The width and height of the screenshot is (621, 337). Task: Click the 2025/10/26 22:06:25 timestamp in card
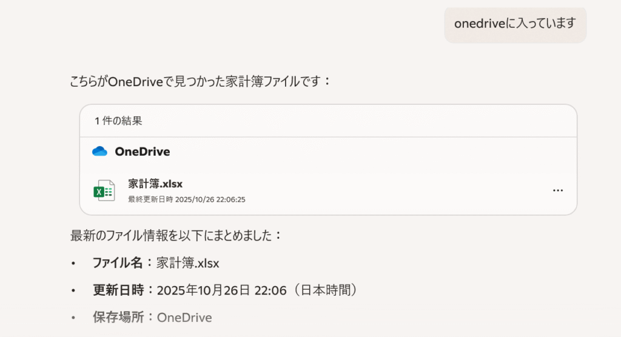tap(210, 199)
